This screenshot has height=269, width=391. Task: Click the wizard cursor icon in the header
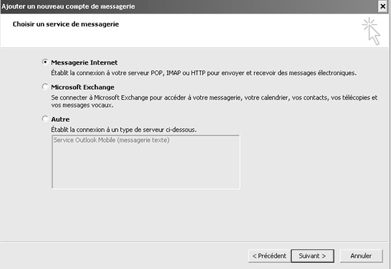(x=371, y=31)
